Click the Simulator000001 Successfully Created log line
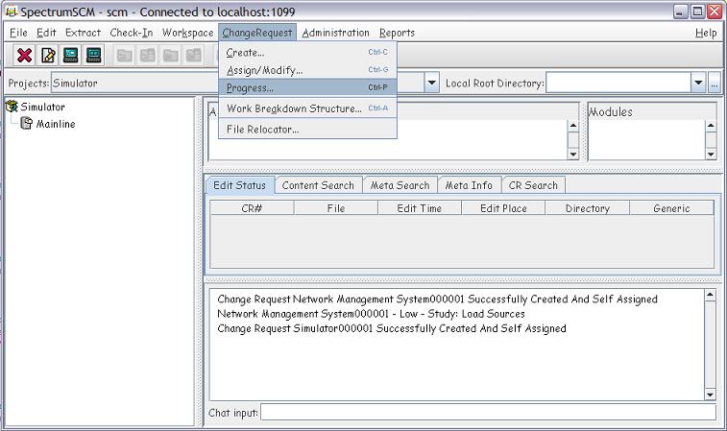 pyautogui.click(x=392, y=328)
